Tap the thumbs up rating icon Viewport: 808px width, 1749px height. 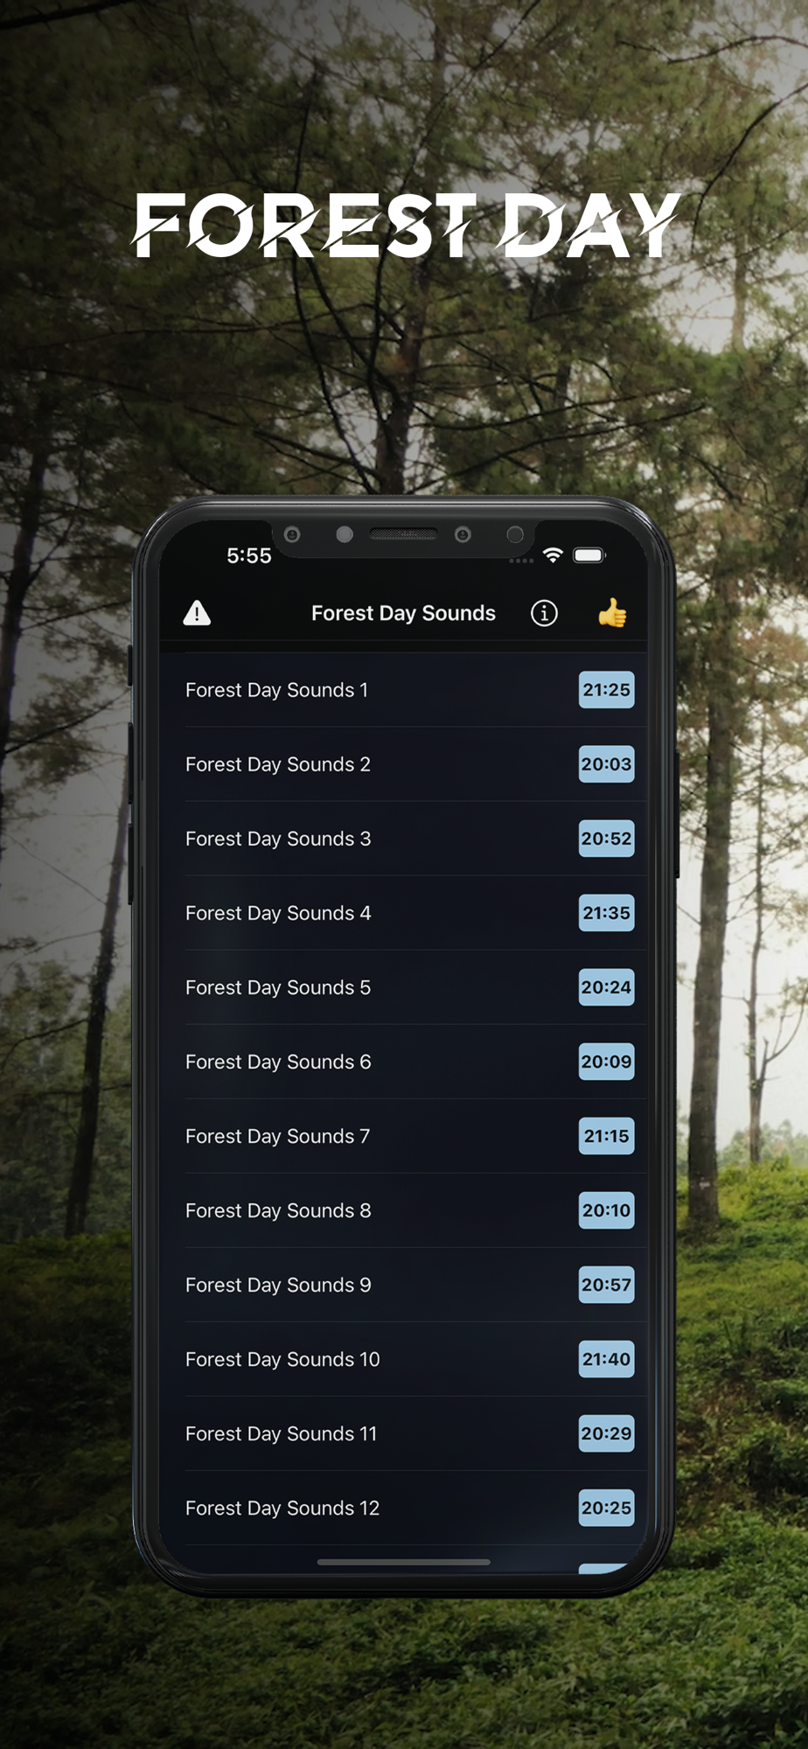pos(612,613)
